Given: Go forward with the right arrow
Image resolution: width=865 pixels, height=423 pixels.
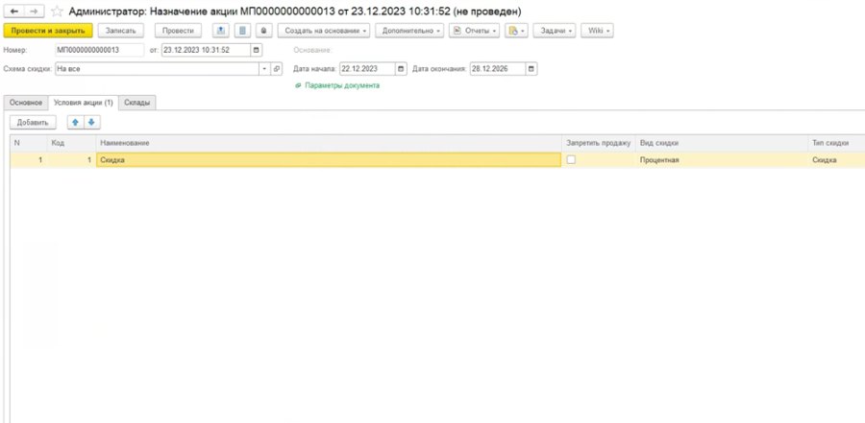Looking at the screenshot, I should point(35,11).
